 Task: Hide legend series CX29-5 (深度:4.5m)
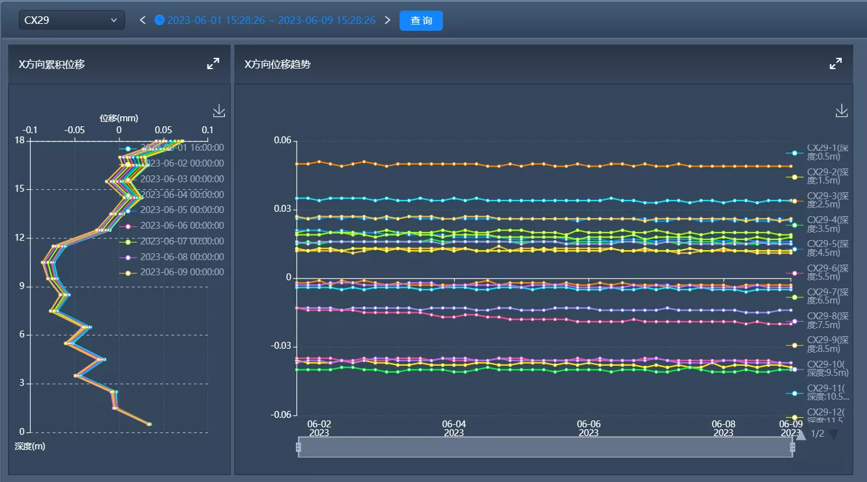[x=818, y=249]
